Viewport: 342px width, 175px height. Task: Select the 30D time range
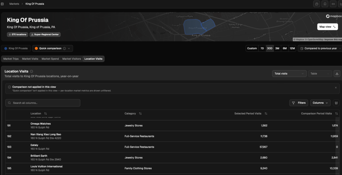tap(270, 48)
